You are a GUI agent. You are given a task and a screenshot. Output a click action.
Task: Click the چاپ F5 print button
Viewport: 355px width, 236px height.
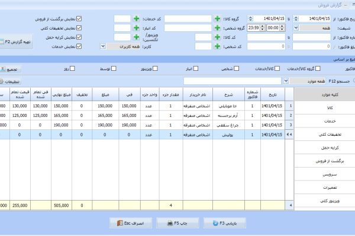coord(177,223)
